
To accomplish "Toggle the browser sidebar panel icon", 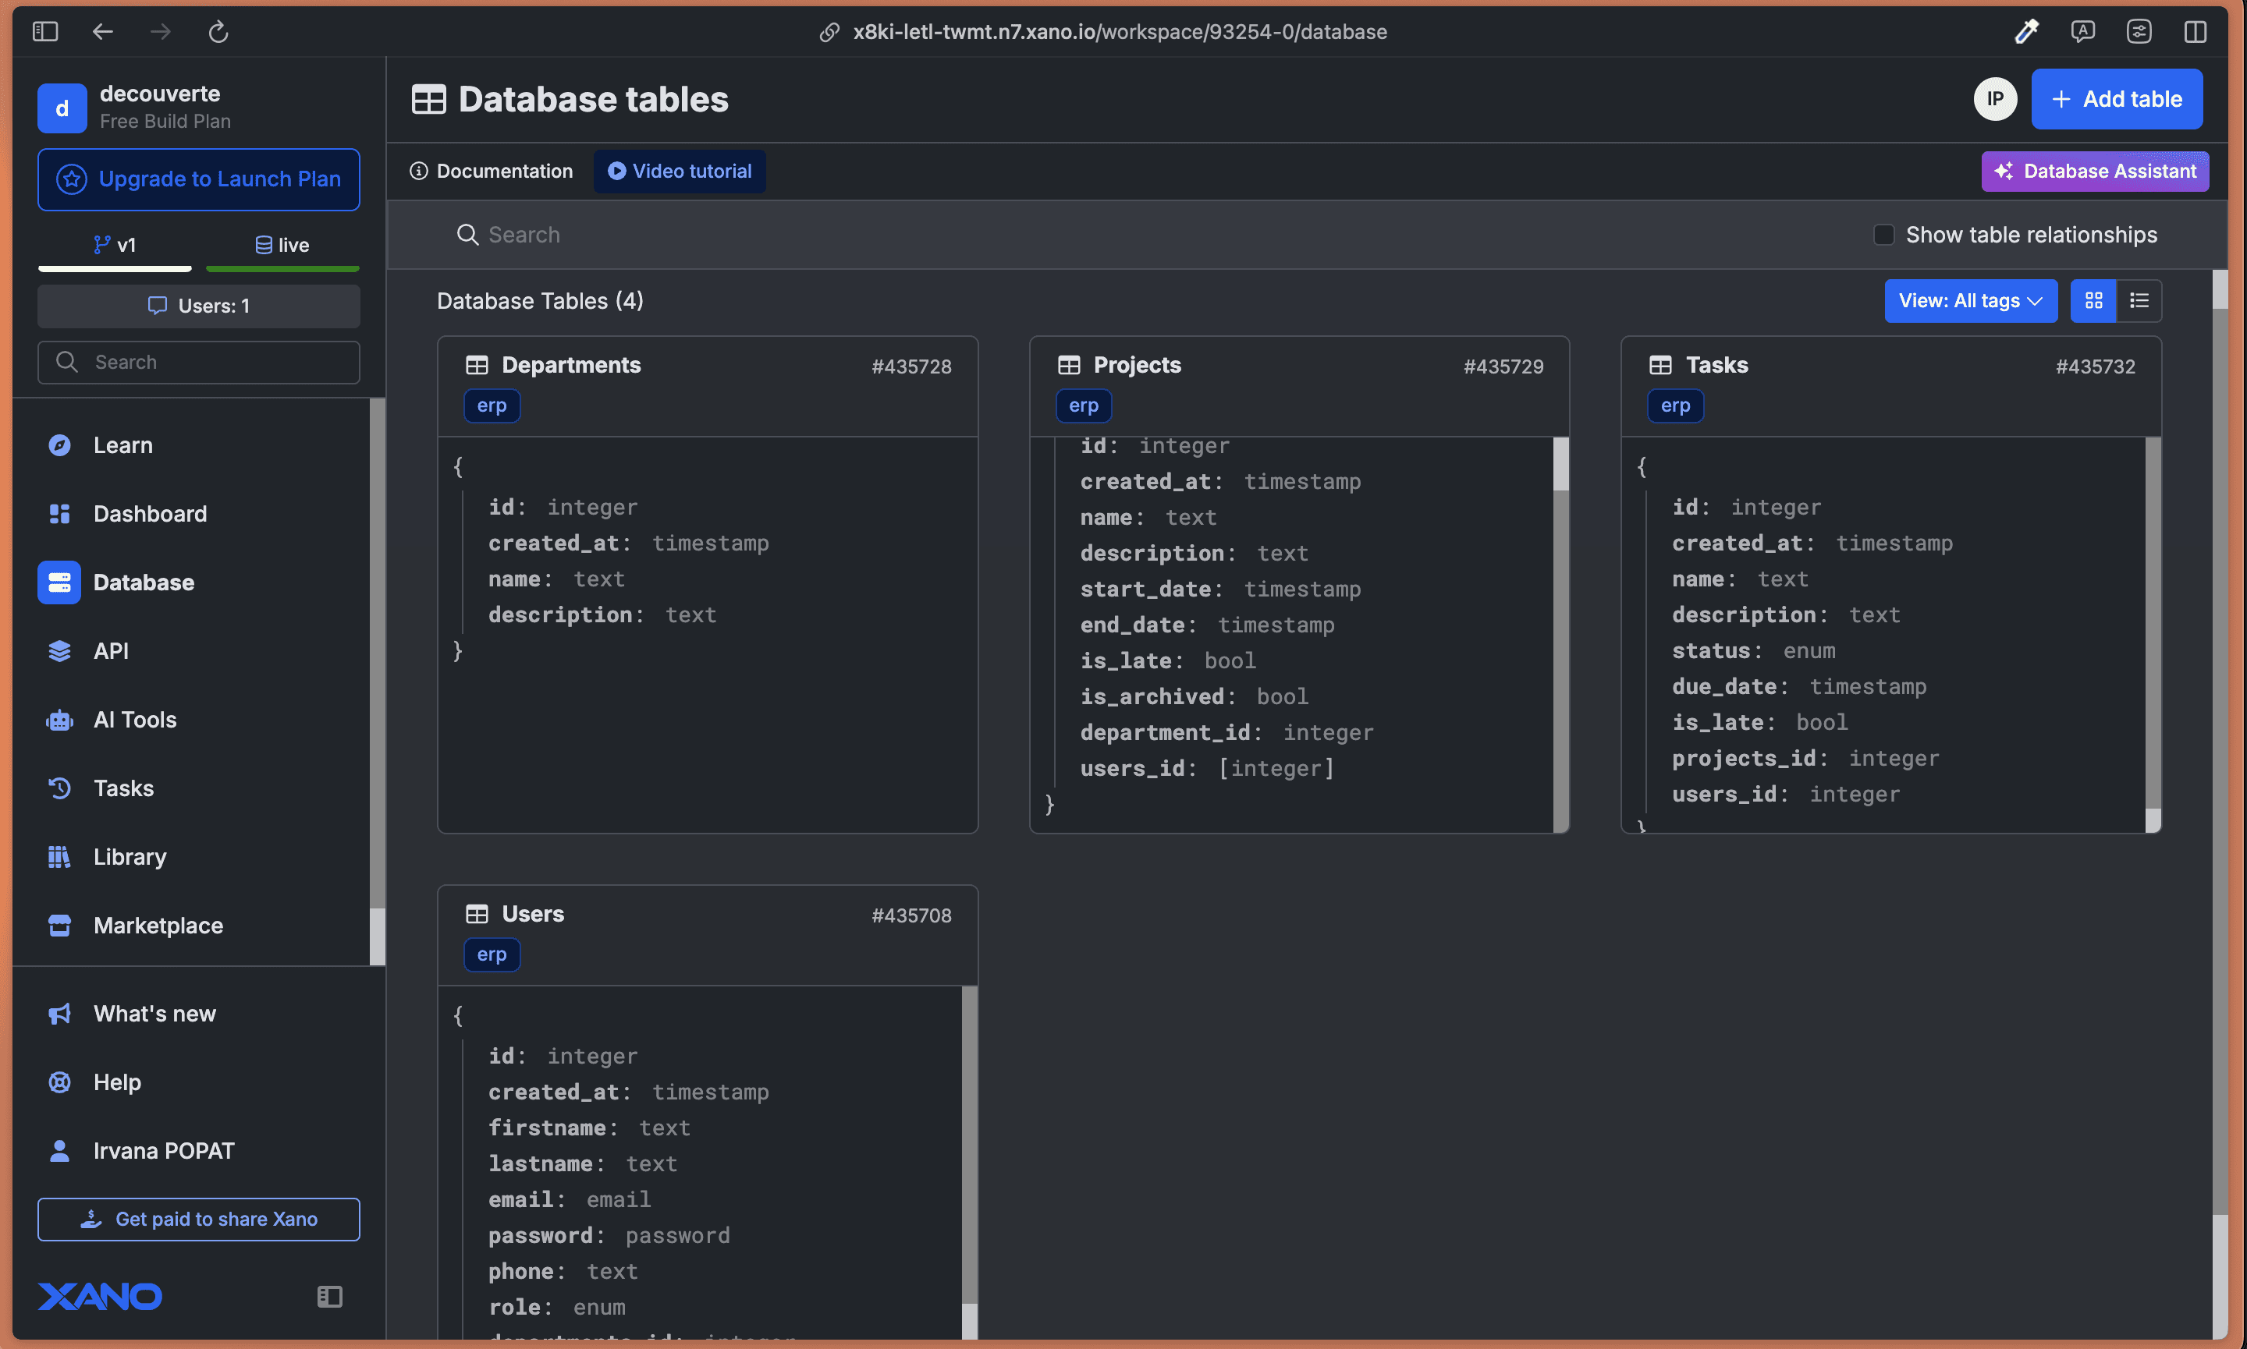I will tap(45, 32).
